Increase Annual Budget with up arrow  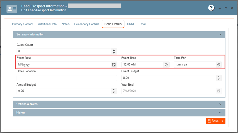click(x=114, y=90)
